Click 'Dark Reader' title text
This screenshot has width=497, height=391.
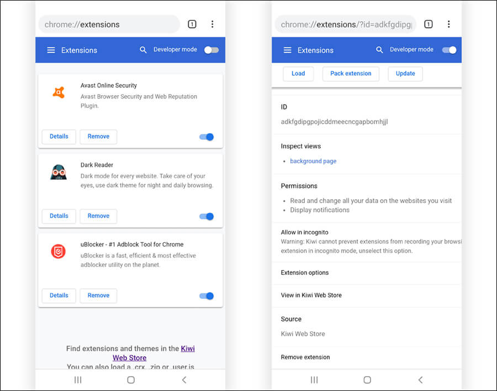point(97,165)
